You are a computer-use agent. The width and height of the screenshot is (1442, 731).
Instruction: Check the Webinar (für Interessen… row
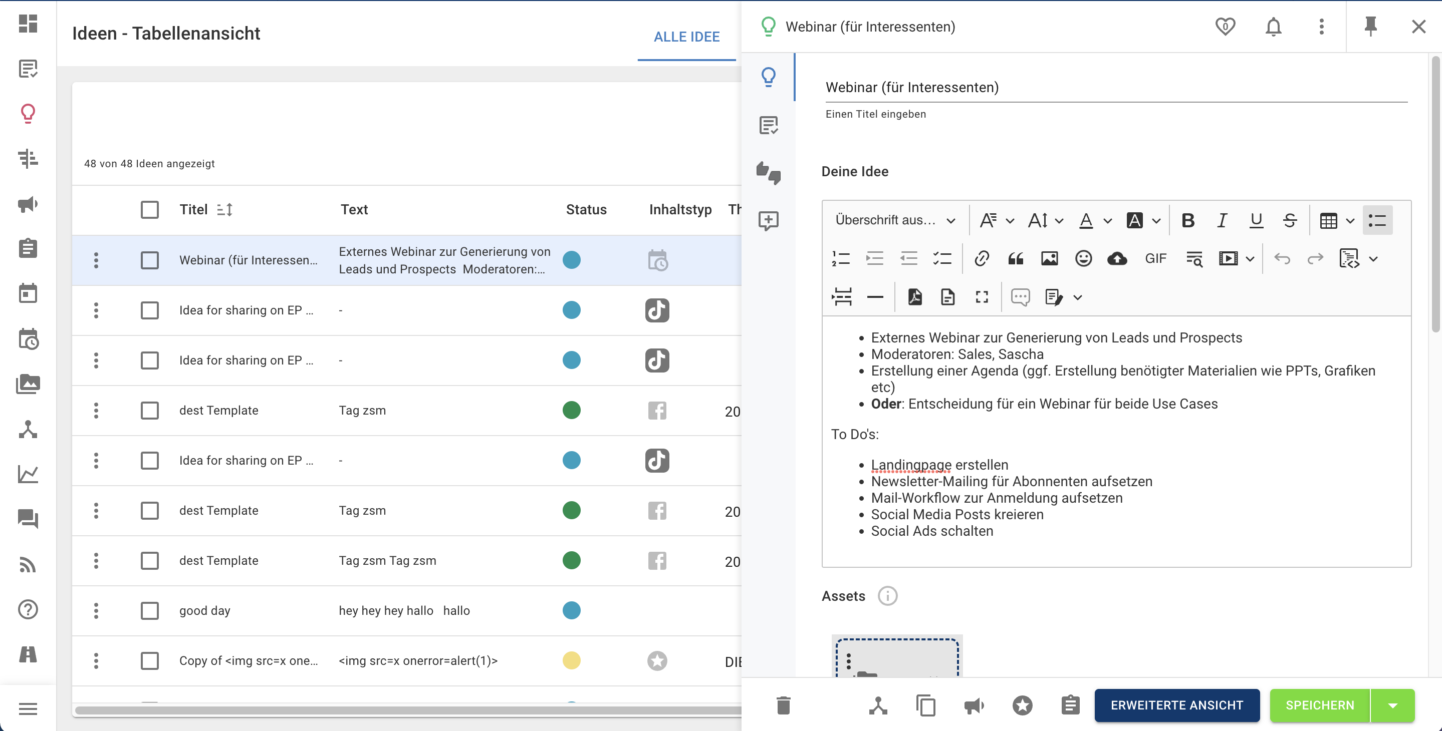[x=149, y=260]
